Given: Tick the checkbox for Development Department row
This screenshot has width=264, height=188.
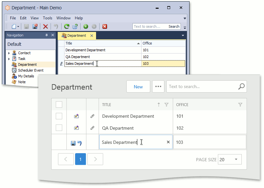Looking at the screenshot, I should point(59,116).
